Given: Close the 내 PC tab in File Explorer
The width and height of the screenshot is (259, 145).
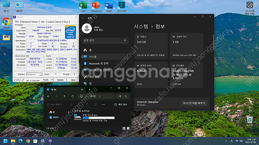Looking at the screenshot, I should pos(82,90).
